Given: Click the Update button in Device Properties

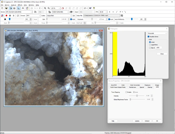Looking at the screenshot, I should pos(137,121).
